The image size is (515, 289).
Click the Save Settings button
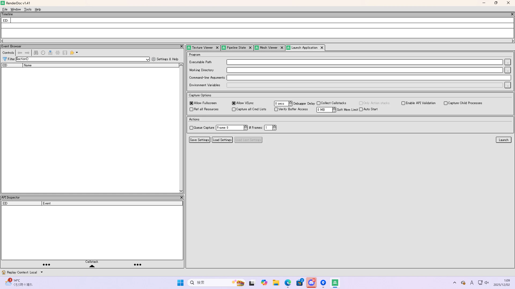click(199, 140)
